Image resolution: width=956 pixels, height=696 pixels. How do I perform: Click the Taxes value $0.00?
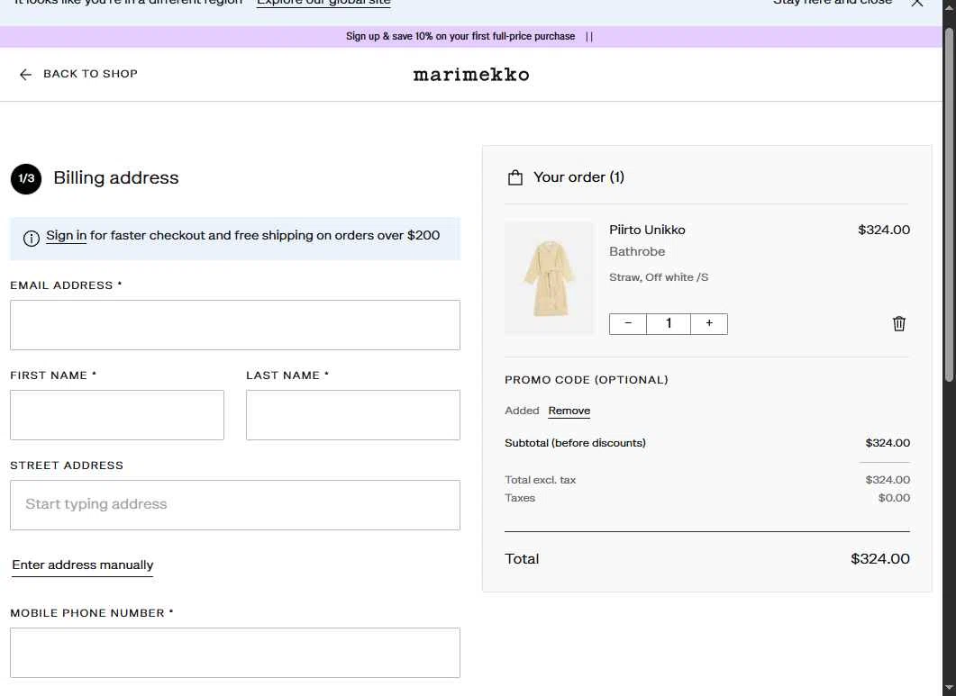894,498
